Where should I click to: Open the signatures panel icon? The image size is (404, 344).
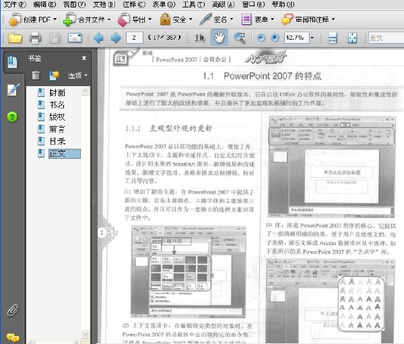tap(13, 90)
